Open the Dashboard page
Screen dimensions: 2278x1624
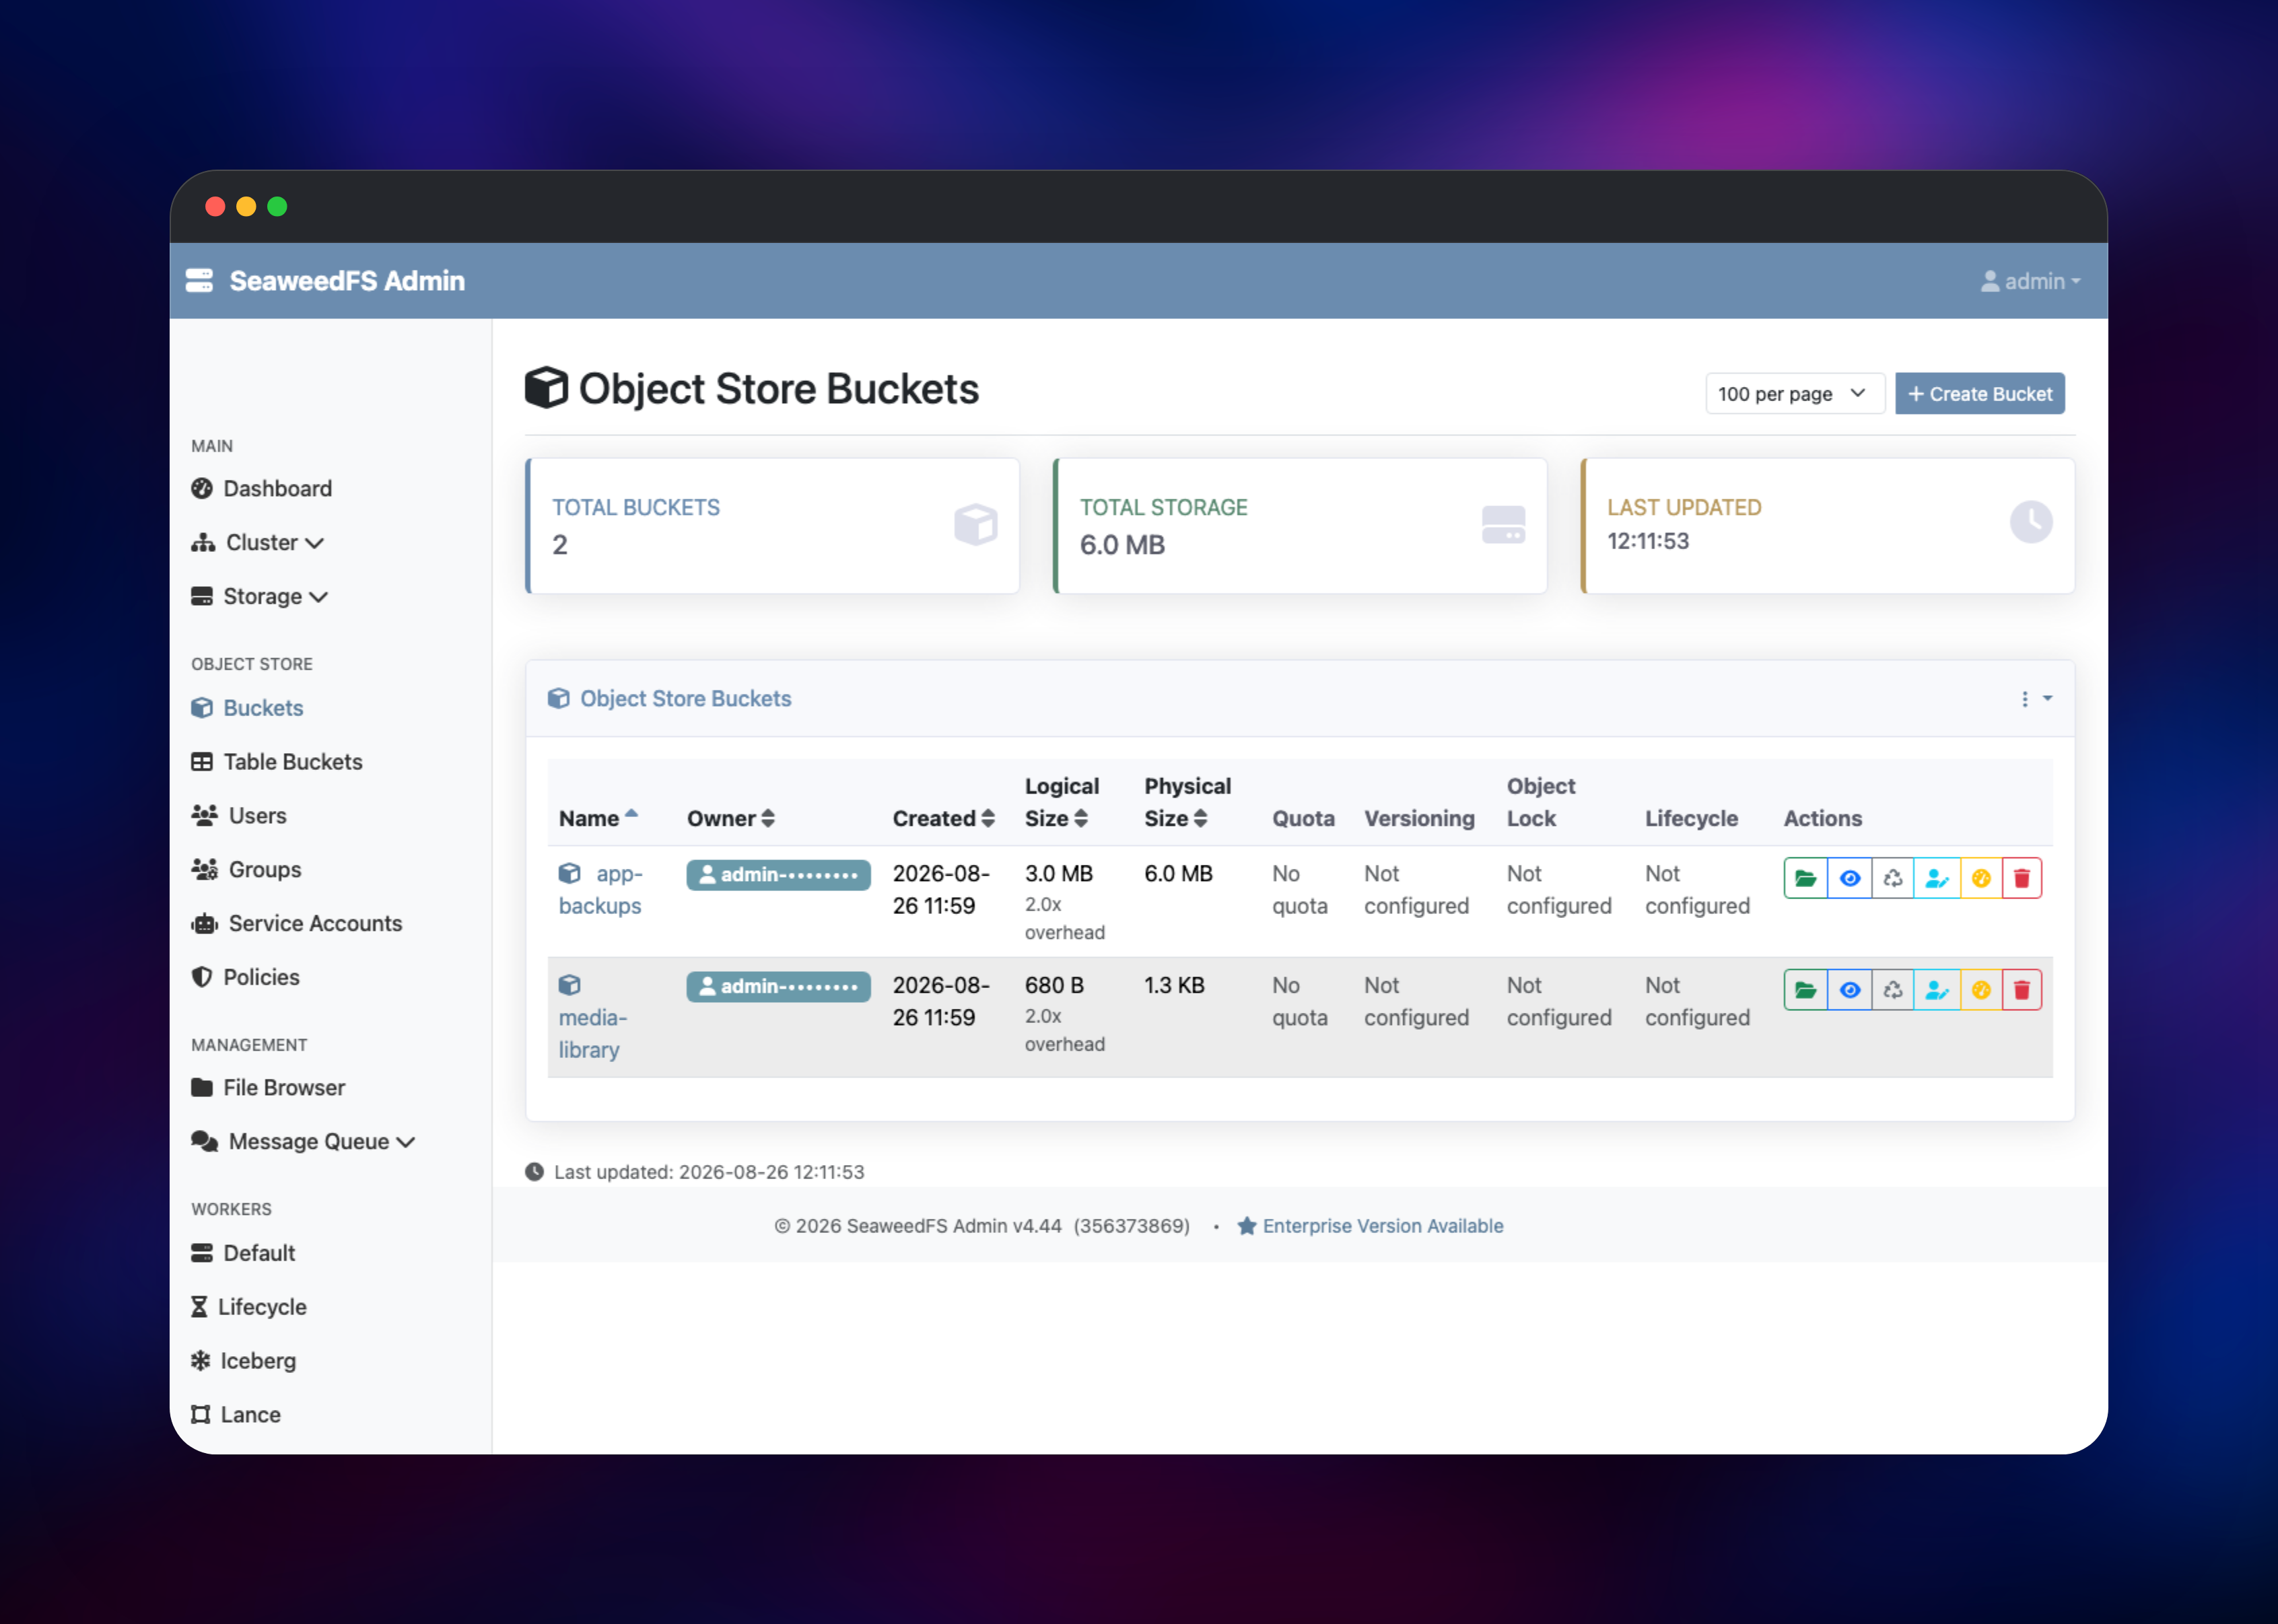[262, 488]
